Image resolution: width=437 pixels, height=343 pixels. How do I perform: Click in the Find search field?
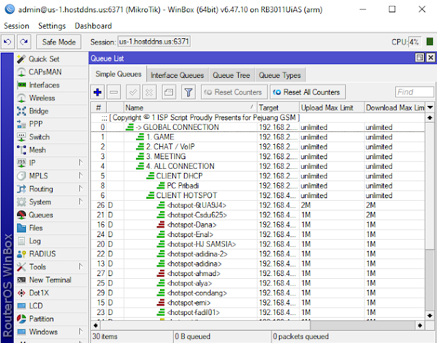(x=414, y=92)
